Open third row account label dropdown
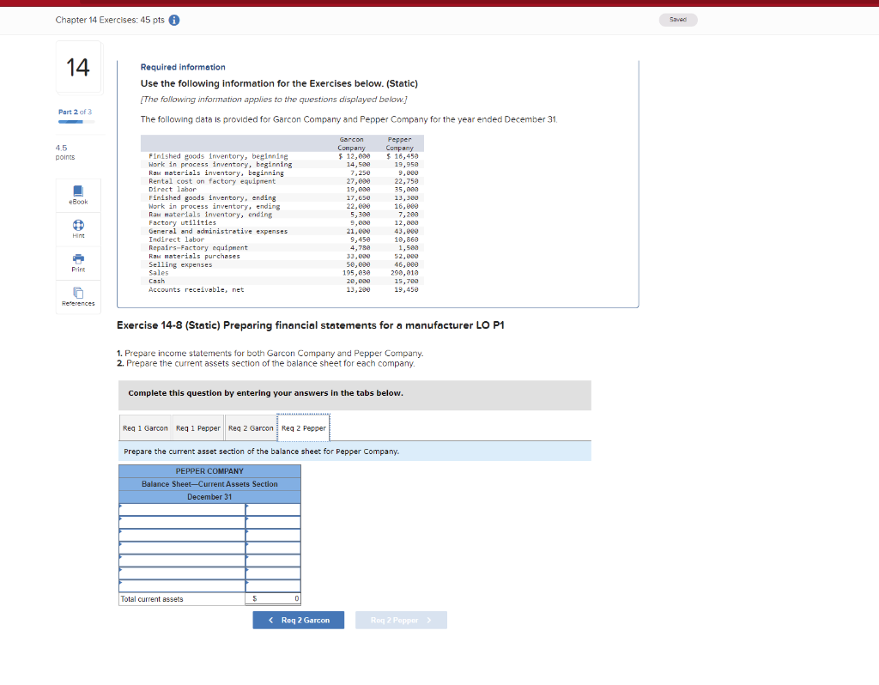This screenshot has width=879, height=685. click(x=182, y=536)
